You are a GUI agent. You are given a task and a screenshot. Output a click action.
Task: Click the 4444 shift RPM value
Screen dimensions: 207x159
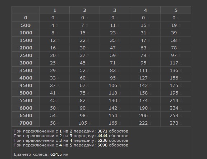[x=102, y=136]
